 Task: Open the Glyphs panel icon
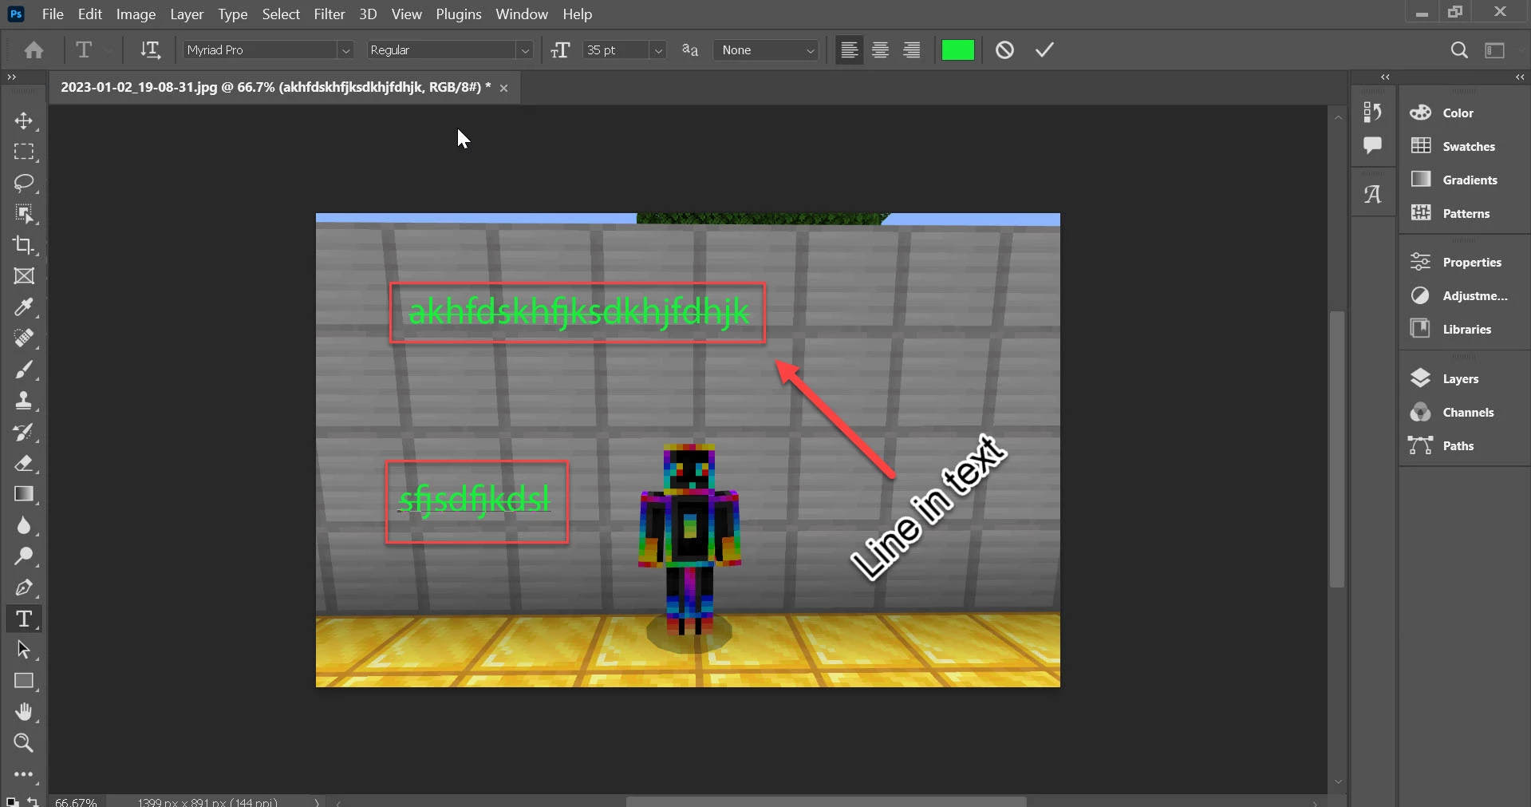pos(1372,194)
